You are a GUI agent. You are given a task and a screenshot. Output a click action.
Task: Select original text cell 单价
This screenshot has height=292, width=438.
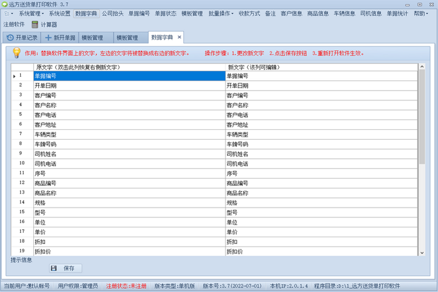pyautogui.click(x=130, y=232)
